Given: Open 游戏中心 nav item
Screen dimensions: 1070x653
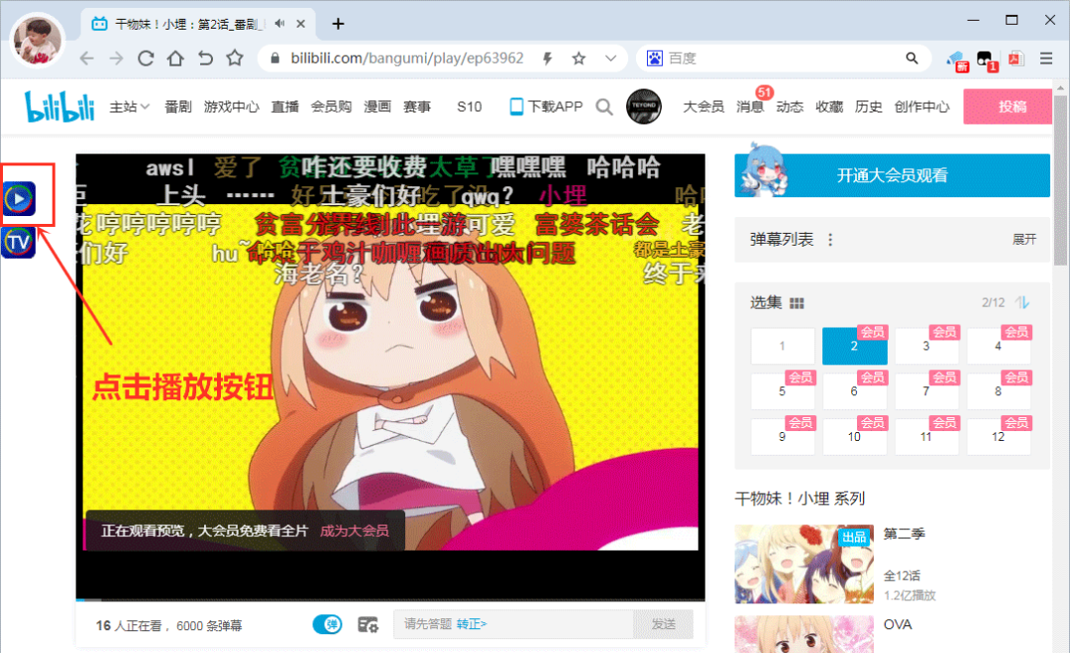Looking at the screenshot, I should [231, 107].
